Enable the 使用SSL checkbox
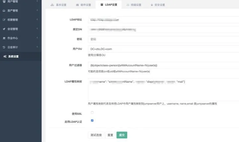The image size is (239, 142). click(x=92, y=112)
